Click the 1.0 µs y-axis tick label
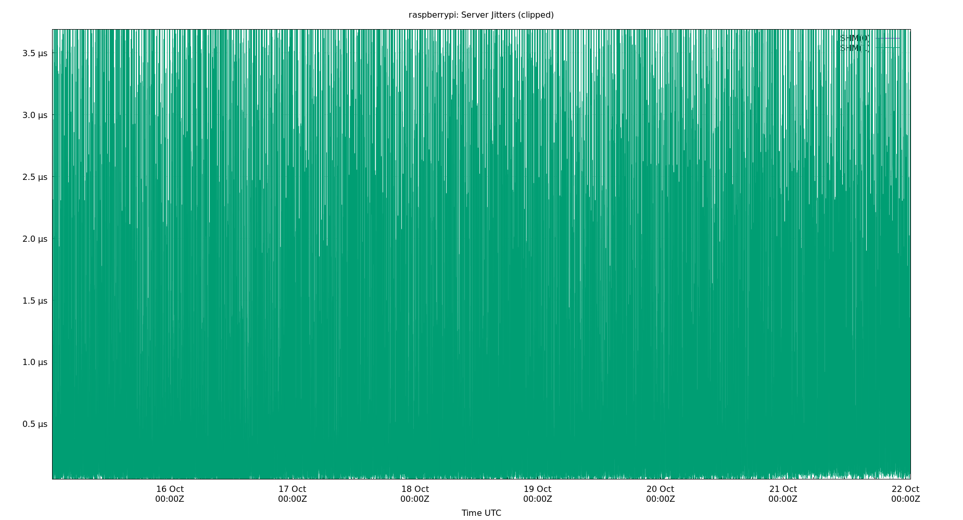This screenshot has width=963, height=520. click(35, 362)
